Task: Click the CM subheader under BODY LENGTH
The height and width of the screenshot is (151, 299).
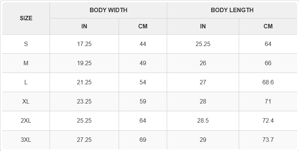Action: pos(268,27)
